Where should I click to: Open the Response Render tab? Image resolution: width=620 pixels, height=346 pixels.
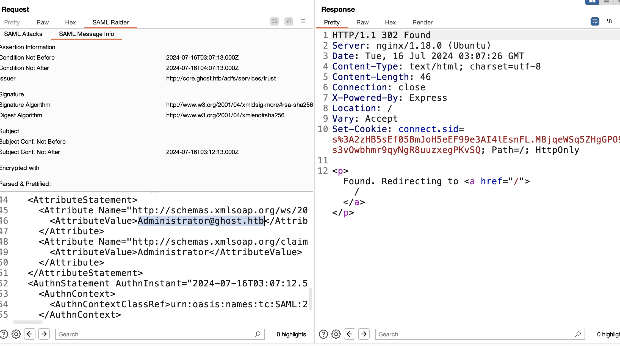(x=422, y=23)
